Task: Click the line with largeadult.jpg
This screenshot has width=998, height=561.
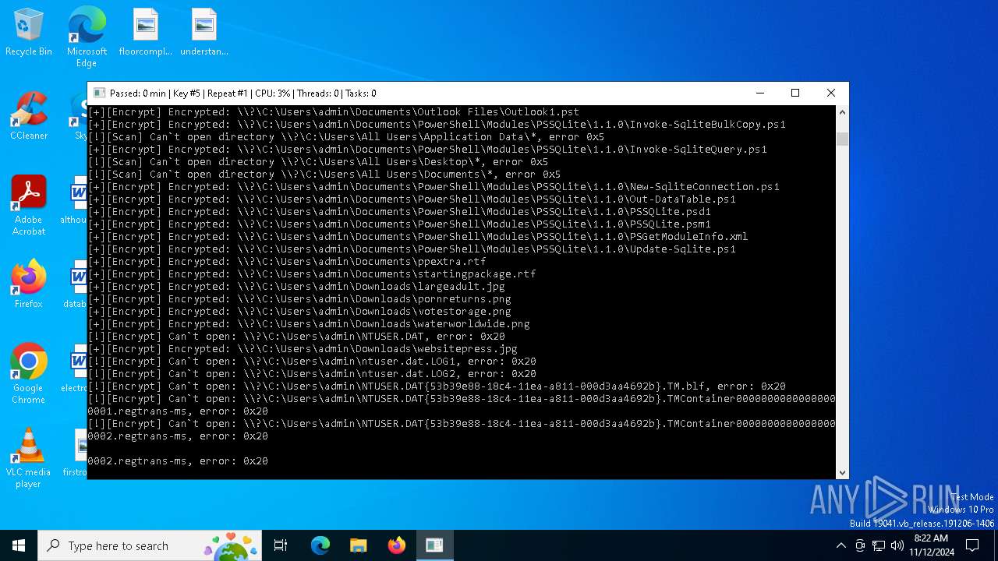Action: [x=296, y=287]
